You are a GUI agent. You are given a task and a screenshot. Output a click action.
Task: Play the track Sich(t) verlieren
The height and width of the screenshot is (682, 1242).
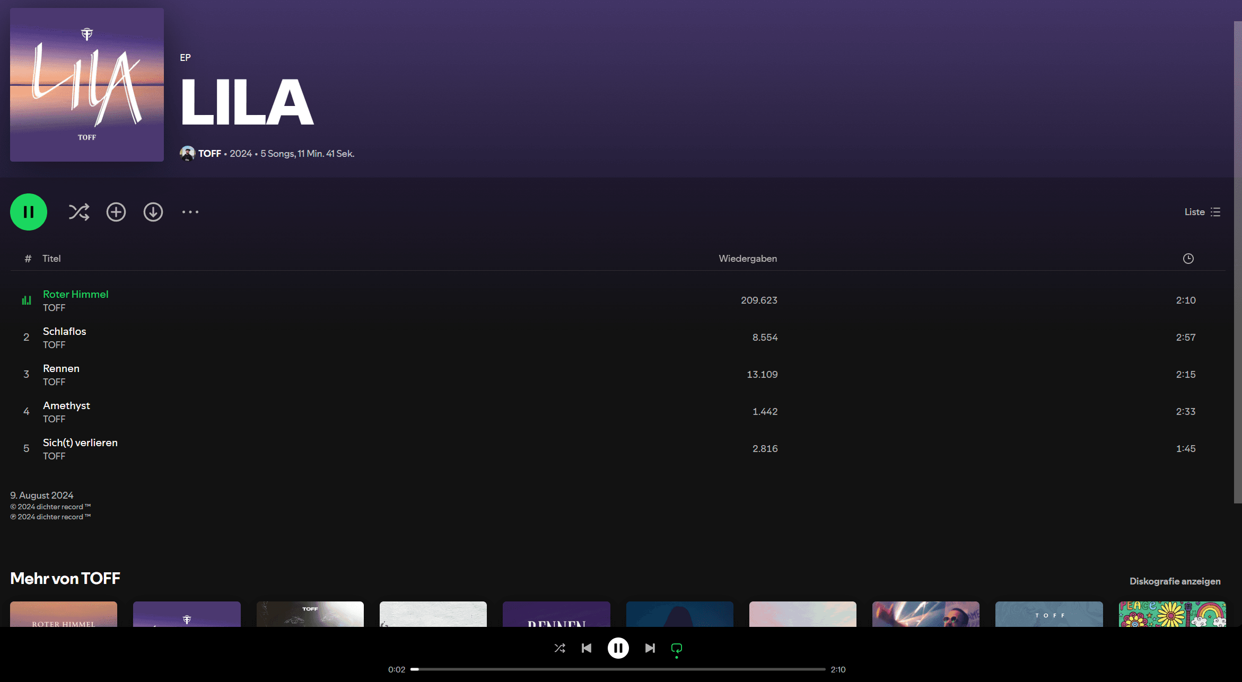tap(81, 442)
